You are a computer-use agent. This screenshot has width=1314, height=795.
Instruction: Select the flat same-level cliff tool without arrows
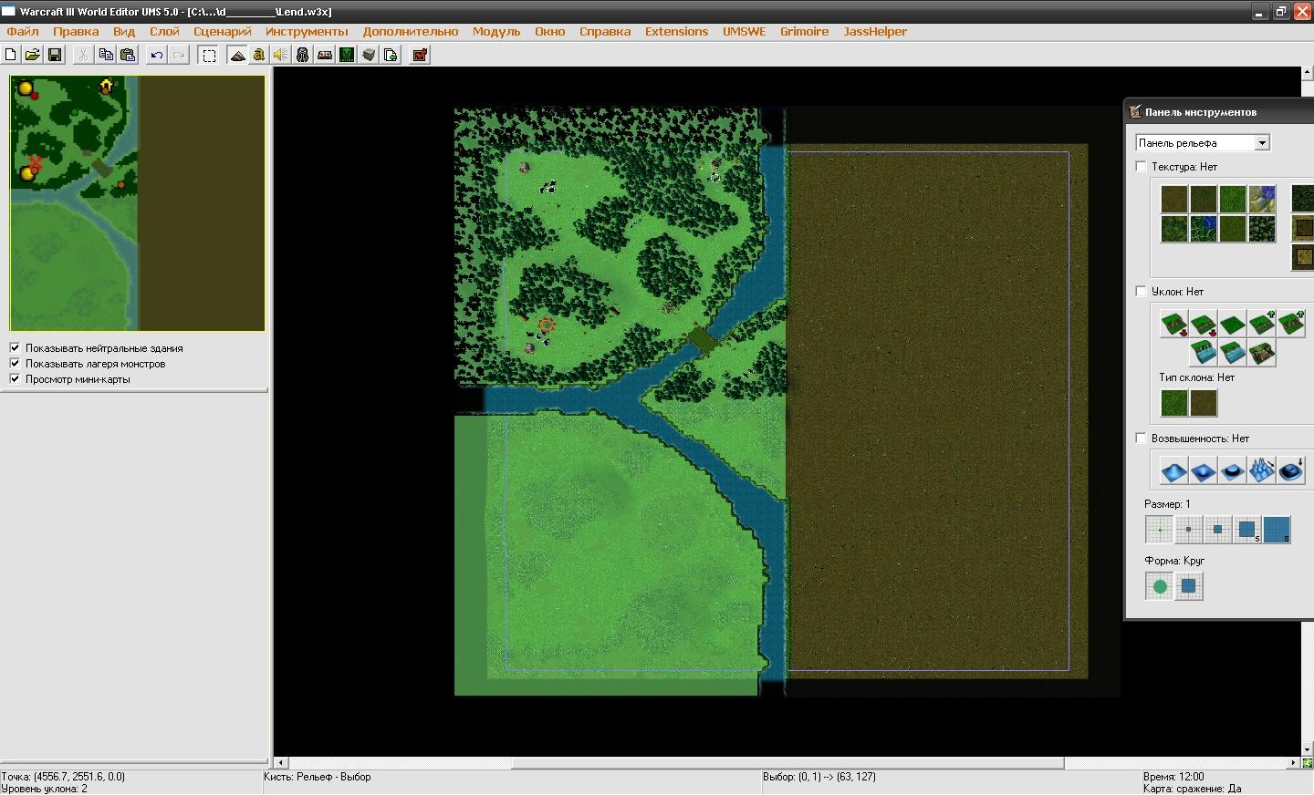pos(1233,324)
